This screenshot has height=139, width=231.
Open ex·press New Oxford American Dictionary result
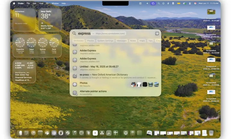pyautogui.click(x=116, y=76)
